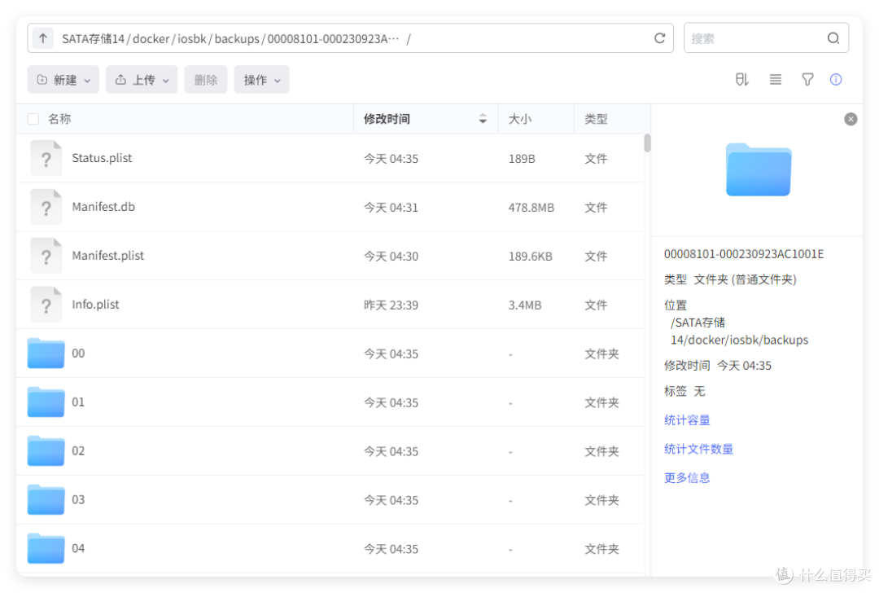Open the 操作 dropdown

(261, 80)
